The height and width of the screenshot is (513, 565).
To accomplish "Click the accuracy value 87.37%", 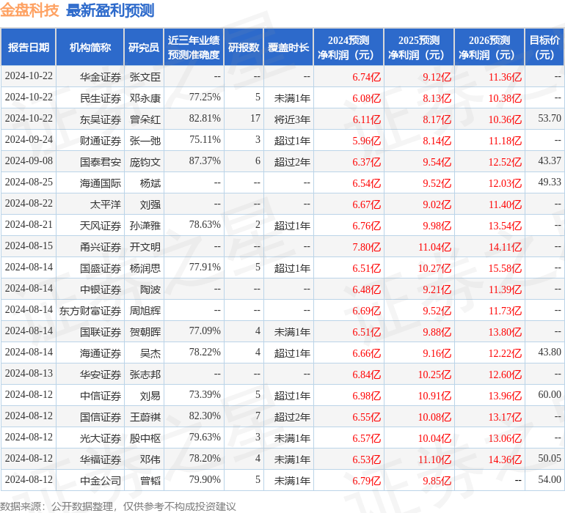I will (x=205, y=161).
